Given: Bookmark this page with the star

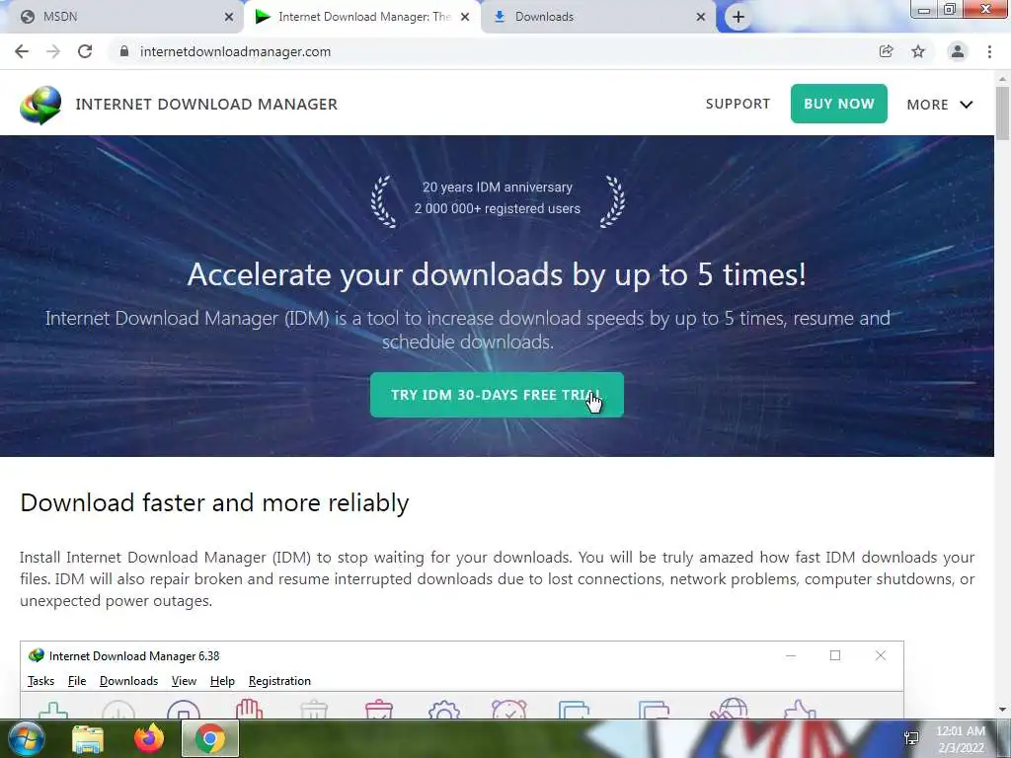Looking at the screenshot, I should [x=918, y=51].
